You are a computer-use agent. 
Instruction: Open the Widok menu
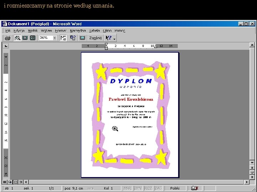(32, 31)
